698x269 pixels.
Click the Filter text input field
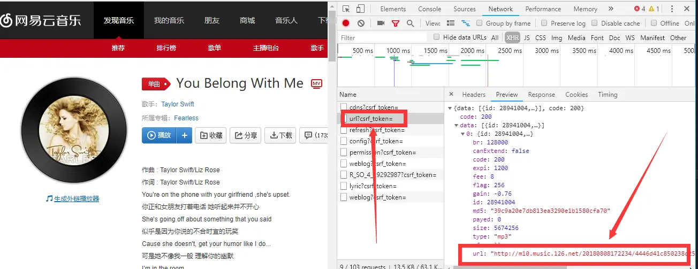pyautogui.click(x=383, y=37)
